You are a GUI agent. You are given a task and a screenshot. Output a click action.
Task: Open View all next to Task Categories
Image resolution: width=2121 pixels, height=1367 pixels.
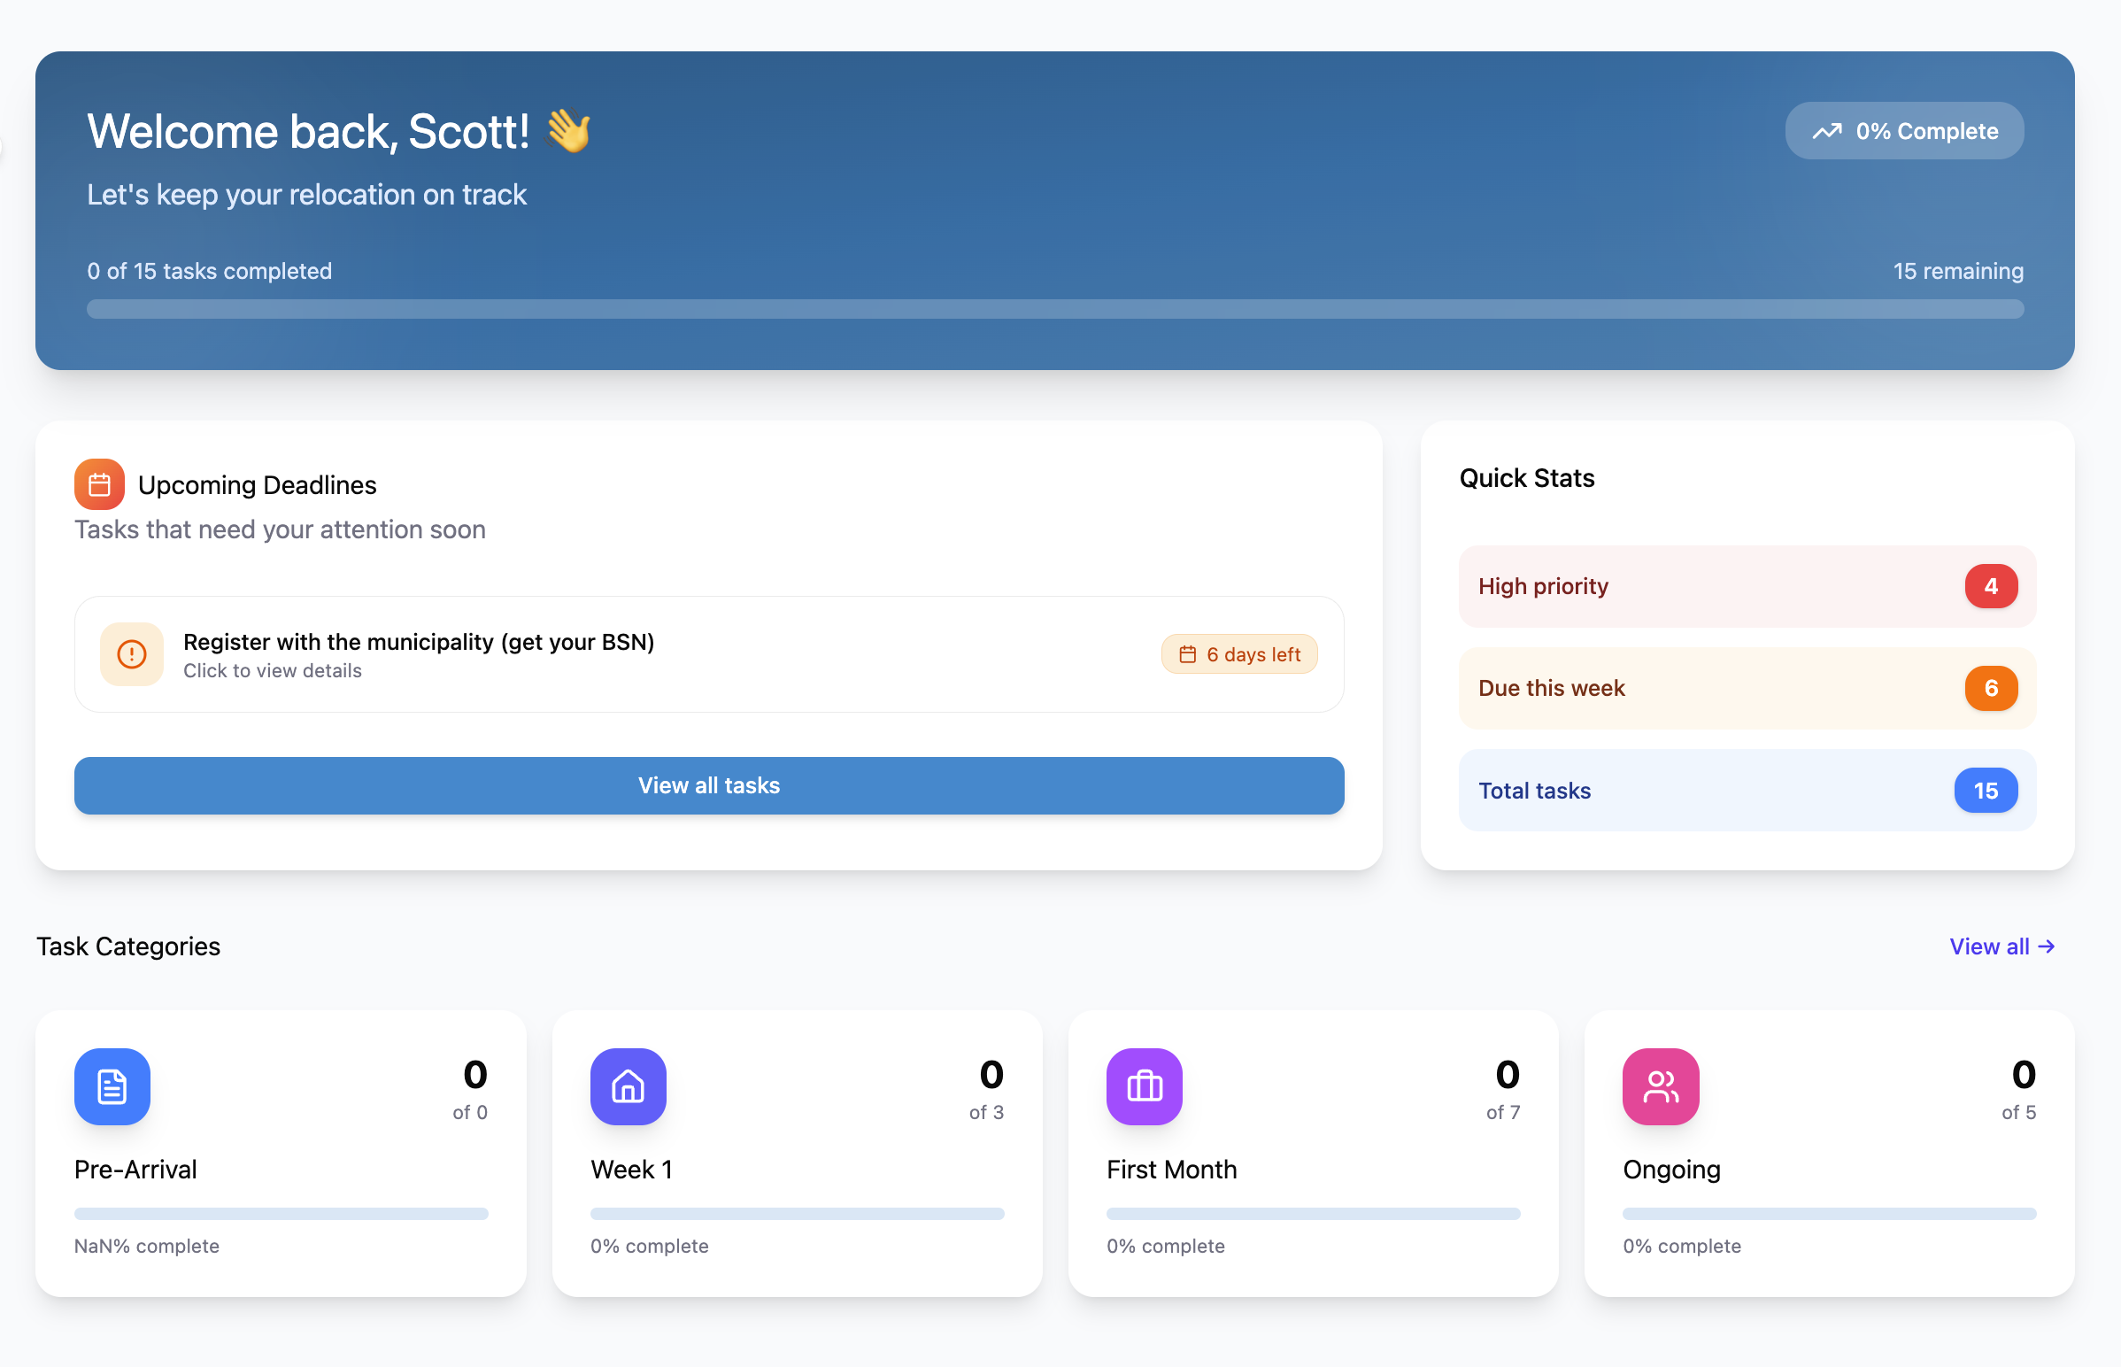click(2002, 946)
